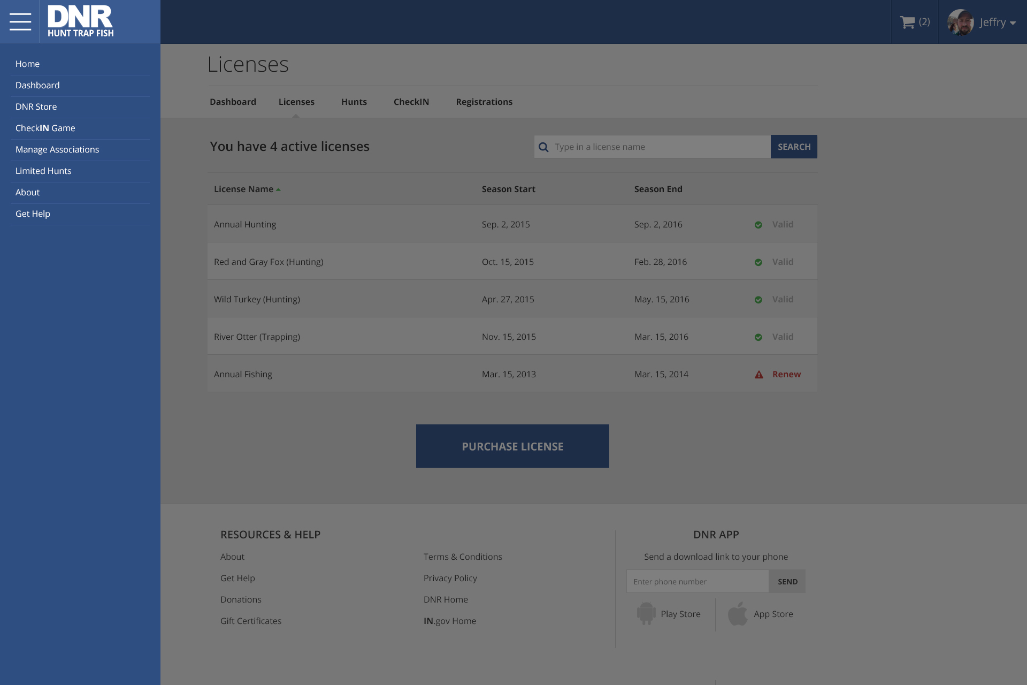Click the green check icon for Wild Turkey
1027x685 pixels.
pos(758,300)
